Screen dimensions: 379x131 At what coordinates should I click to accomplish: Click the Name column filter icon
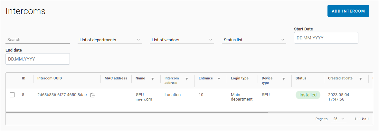pyautogui.click(x=153, y=79)
